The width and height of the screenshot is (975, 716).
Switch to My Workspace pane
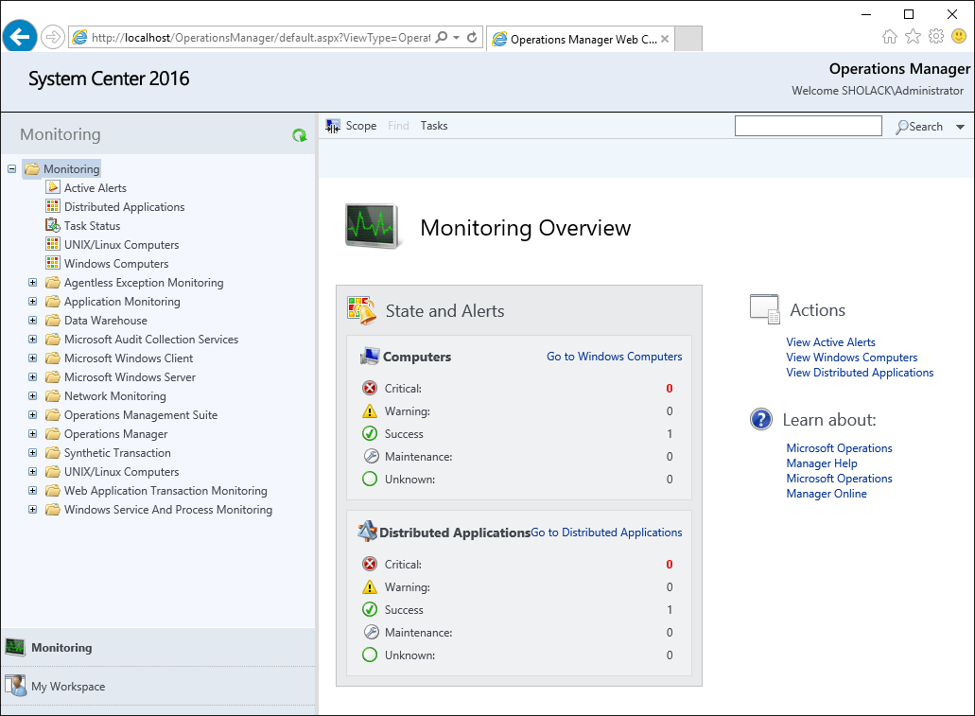(x=159, y=686)
